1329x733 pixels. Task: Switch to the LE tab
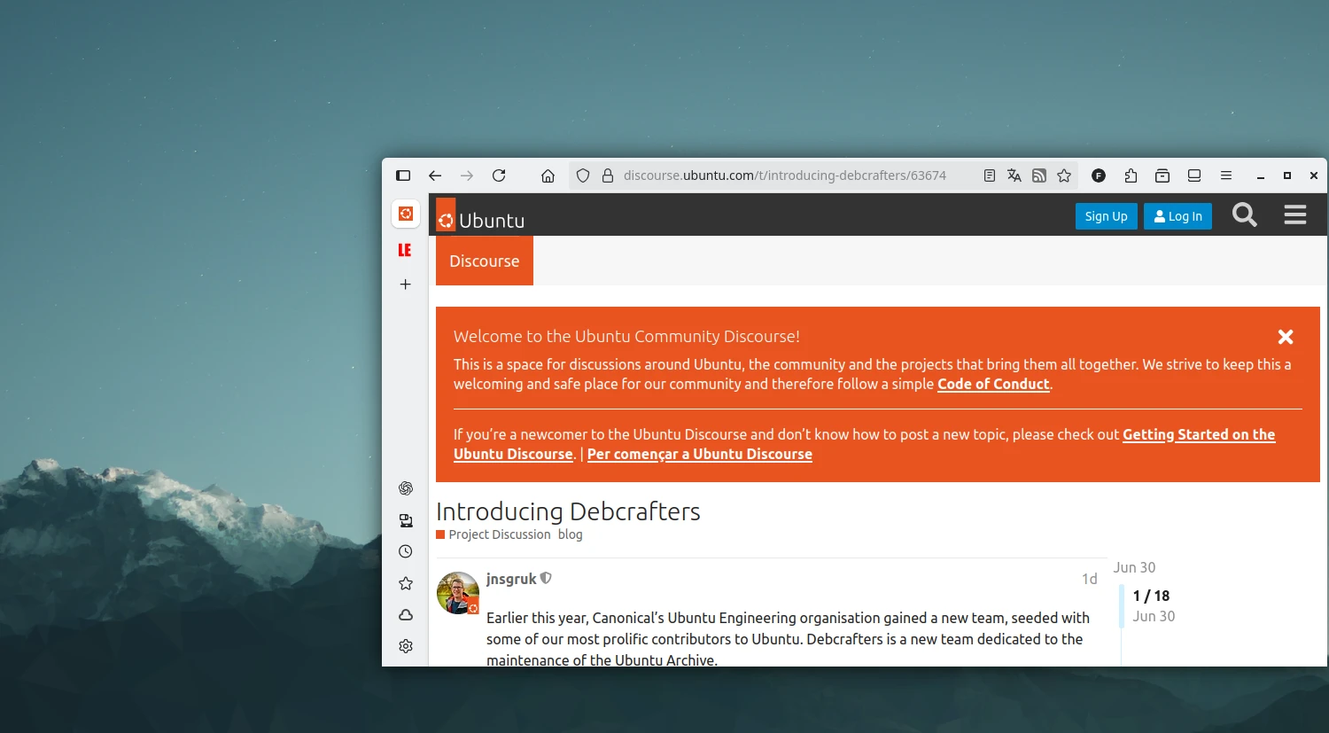[x=405, y=250]
